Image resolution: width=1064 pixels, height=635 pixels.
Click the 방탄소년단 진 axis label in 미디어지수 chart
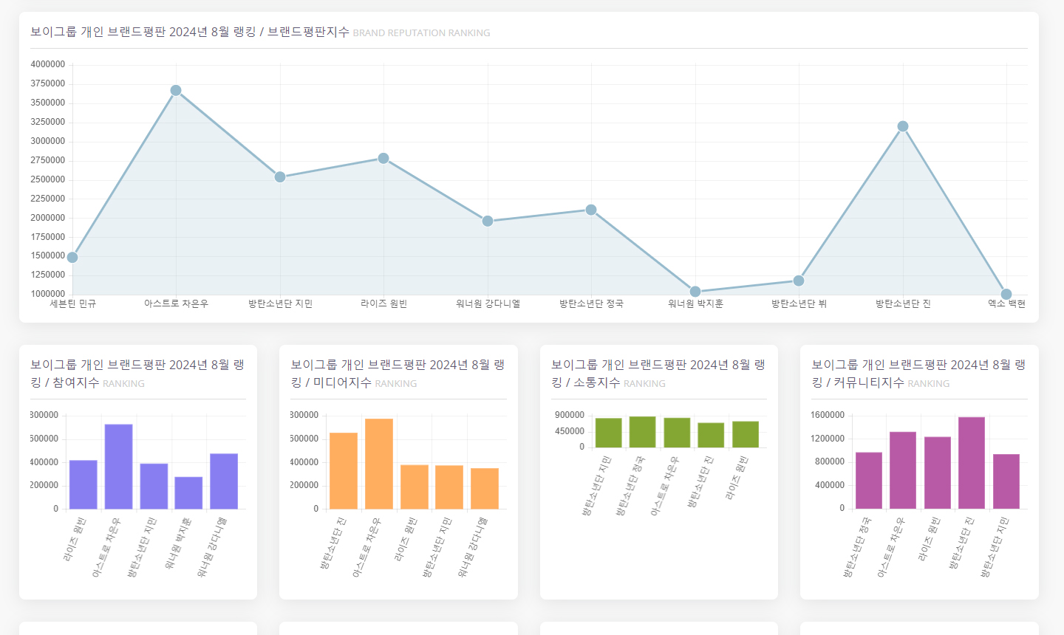point(332,543)
